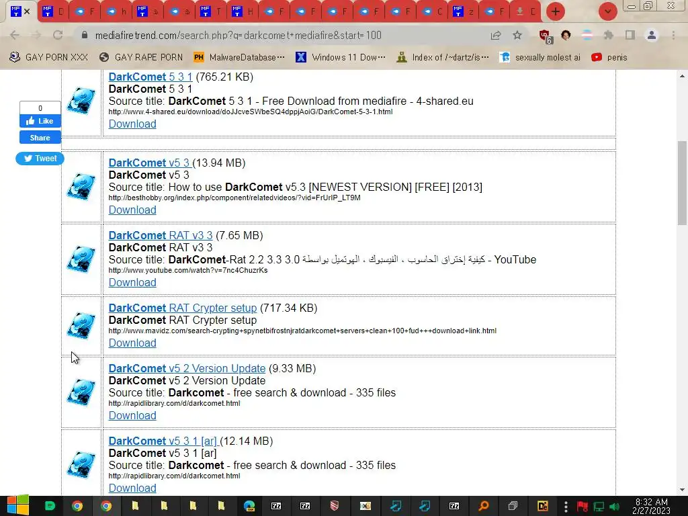Open the taskbar clock and date
The image size is (688, 516).
[x=651, y=507]
